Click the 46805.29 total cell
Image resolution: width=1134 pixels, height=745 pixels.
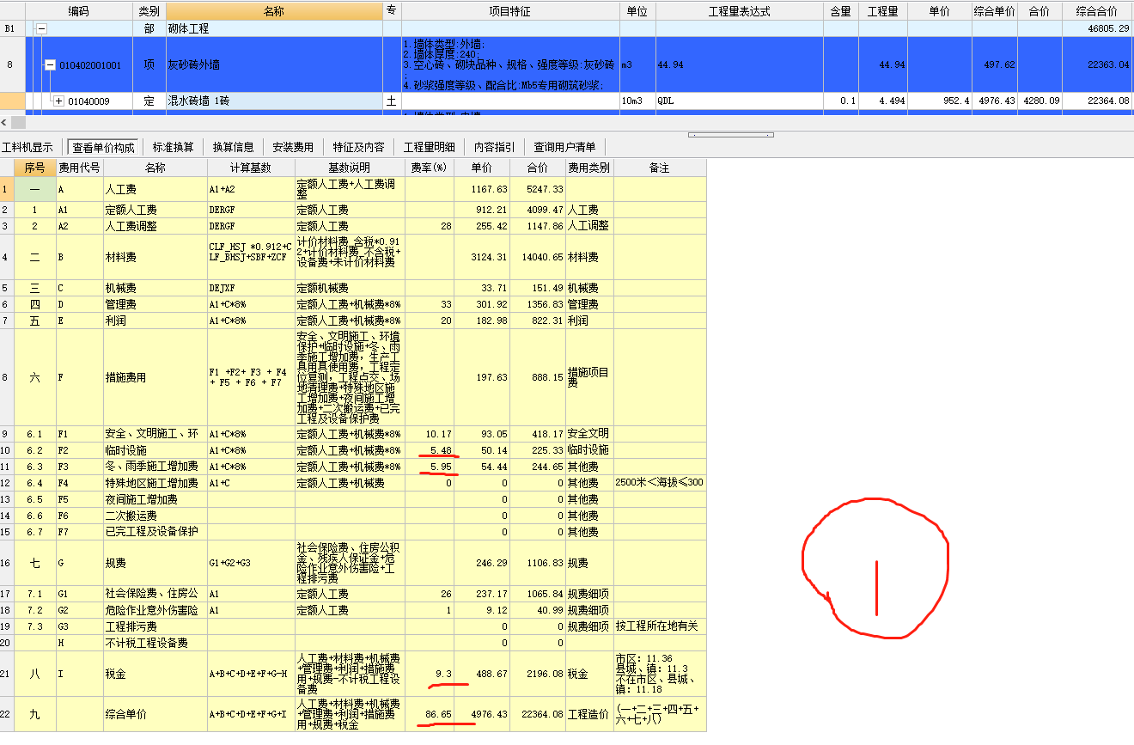pyautogui.click(x=1097, y=28)
